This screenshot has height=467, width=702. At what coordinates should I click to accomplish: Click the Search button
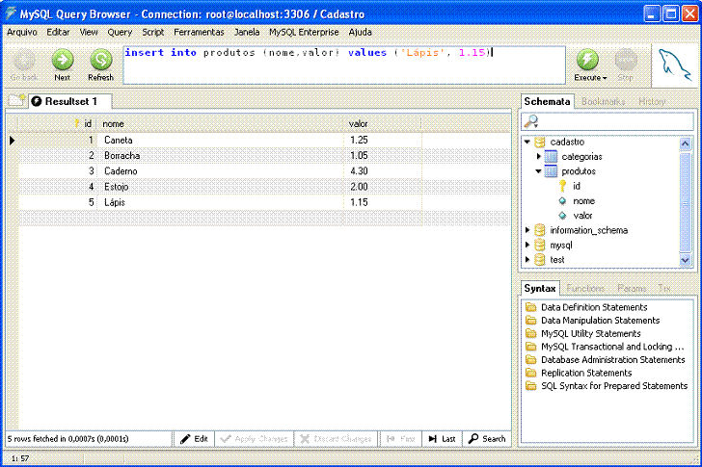point(487,439)
